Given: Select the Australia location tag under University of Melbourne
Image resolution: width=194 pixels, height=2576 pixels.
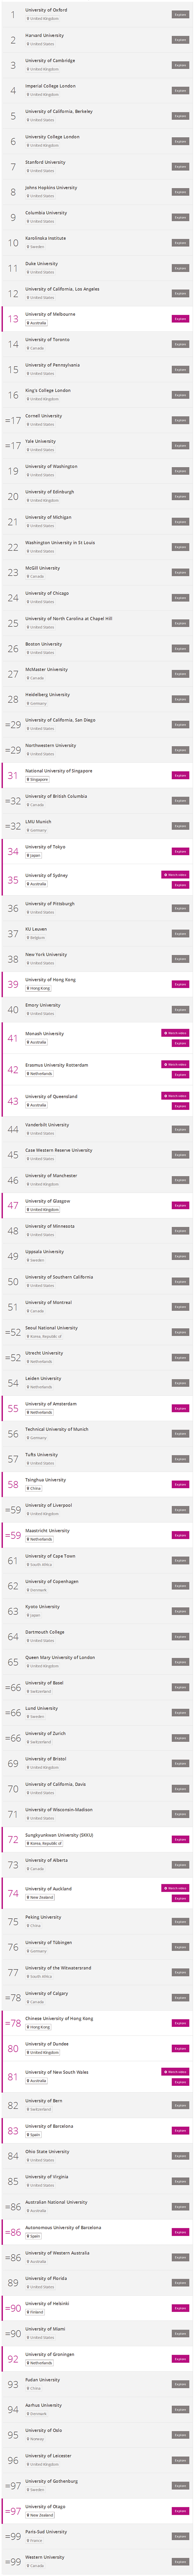Looking at the screenshot, I should (x=36, y=323).
